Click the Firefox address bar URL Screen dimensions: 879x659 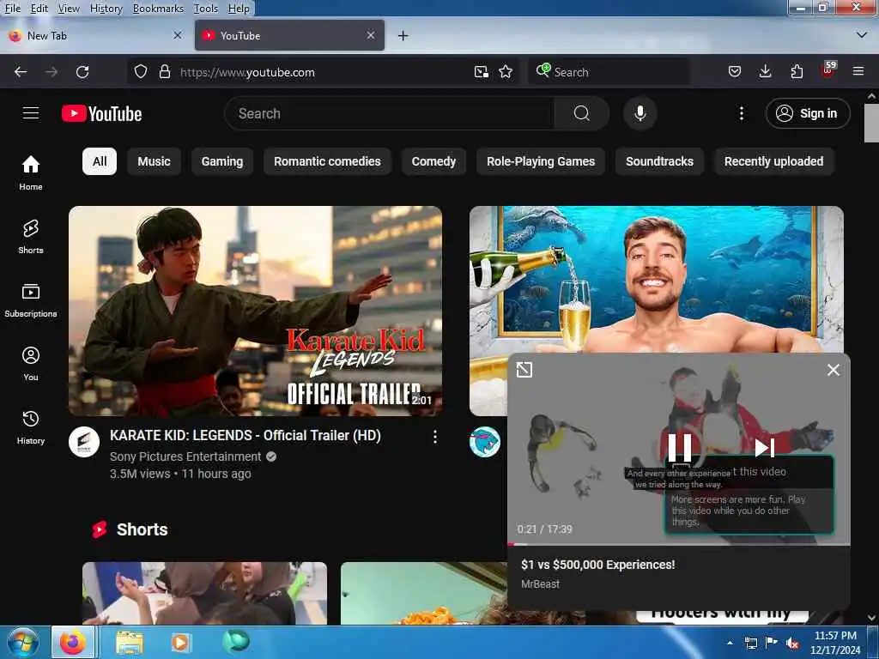tap(247, 72)
